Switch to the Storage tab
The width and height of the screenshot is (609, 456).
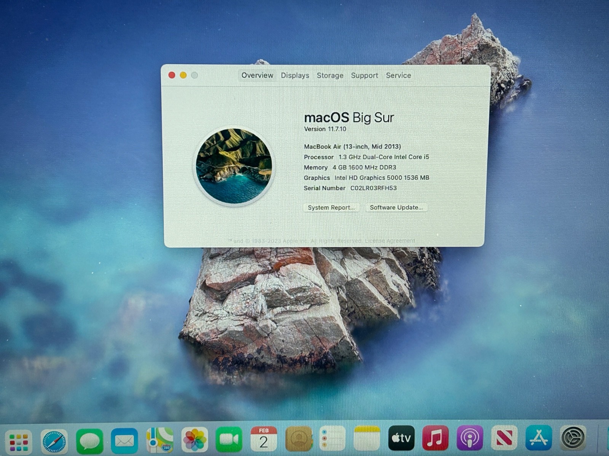pyautogui.click(x=330, y=76)
